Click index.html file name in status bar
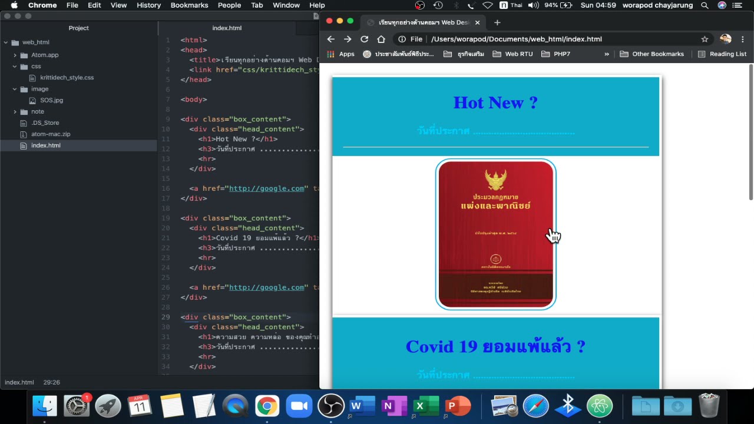 click(19, 382)
